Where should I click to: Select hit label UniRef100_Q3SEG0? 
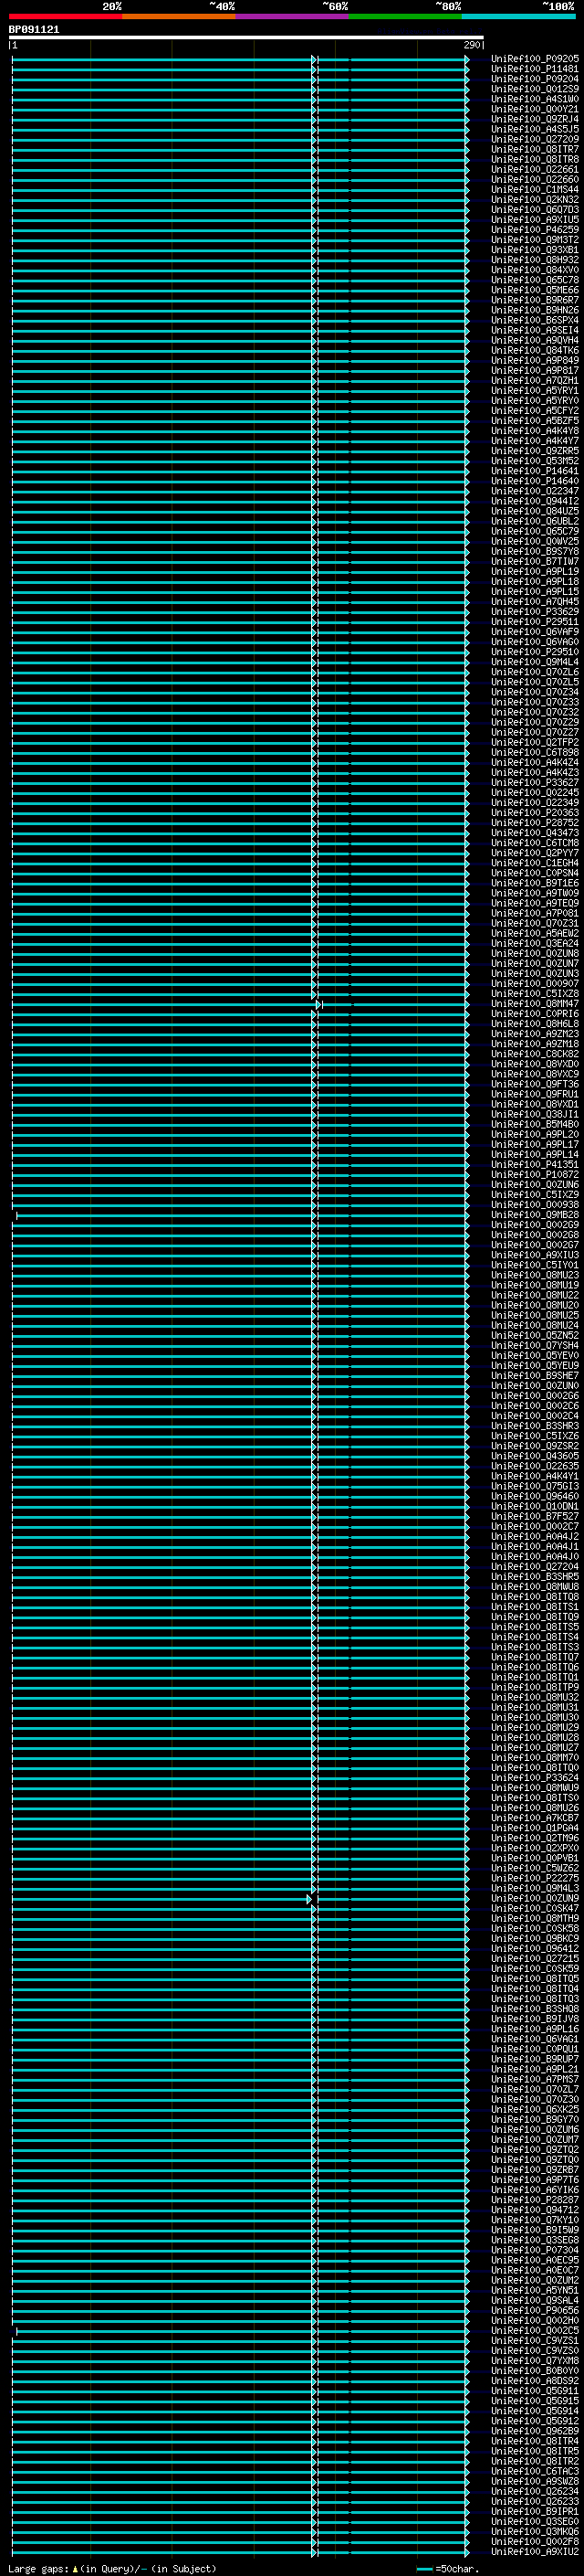535,2521
